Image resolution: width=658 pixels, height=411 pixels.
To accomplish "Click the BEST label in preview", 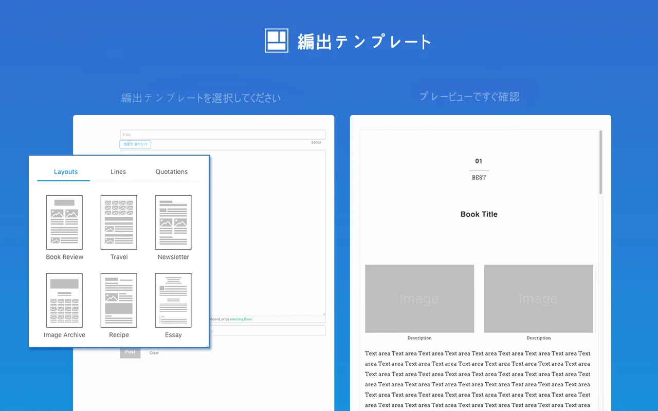I will (x=479, y=178).
